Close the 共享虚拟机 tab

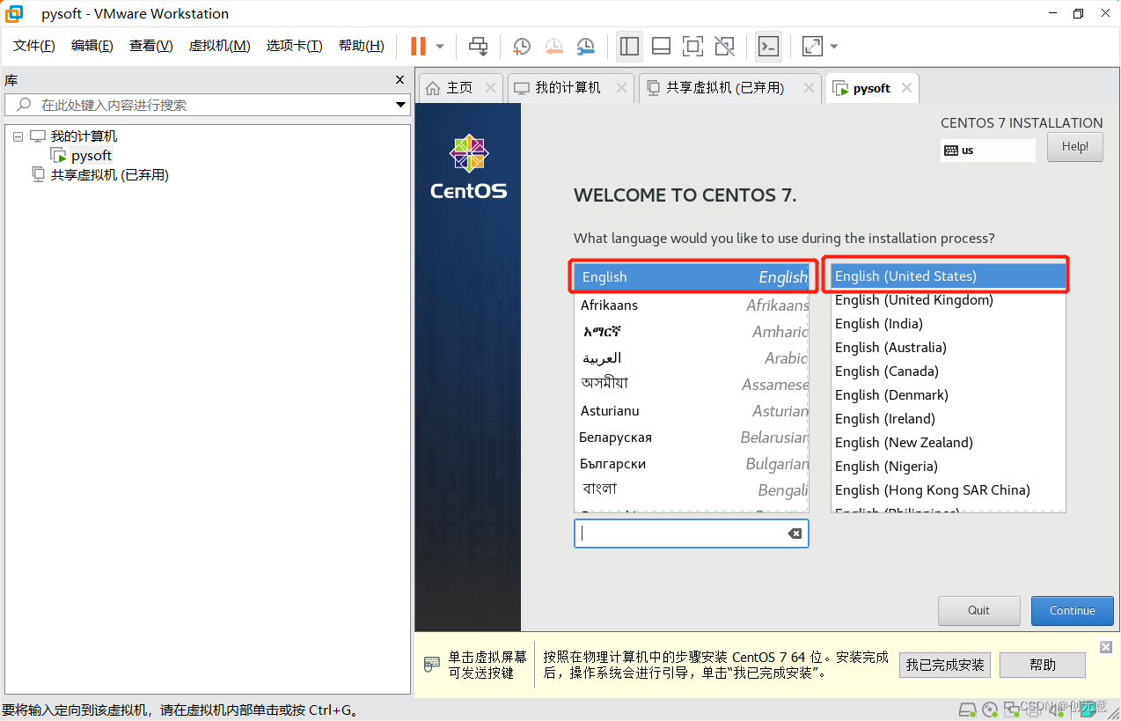pyautogui.click(x=809, y=88)
